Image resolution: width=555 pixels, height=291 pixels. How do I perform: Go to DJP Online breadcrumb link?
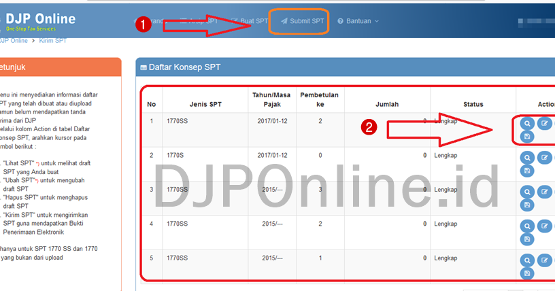click(14, 41)
